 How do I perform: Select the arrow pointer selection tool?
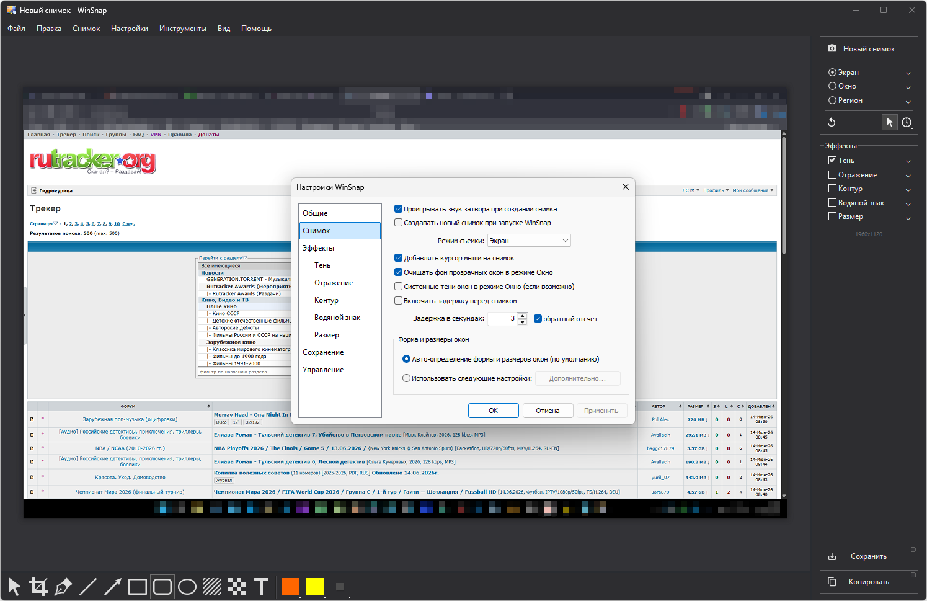pyautogui.click(x=14, y=586)
